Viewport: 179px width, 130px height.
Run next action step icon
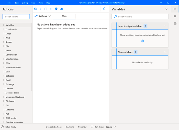tap(51, 9)
